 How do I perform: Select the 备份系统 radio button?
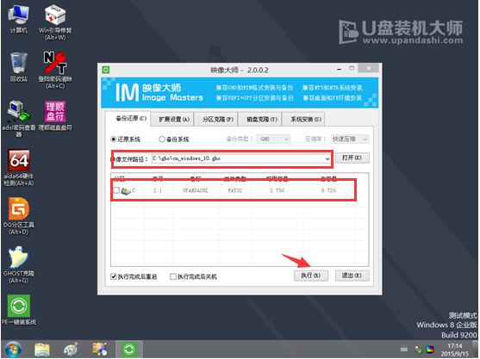(x=162, y=139)
